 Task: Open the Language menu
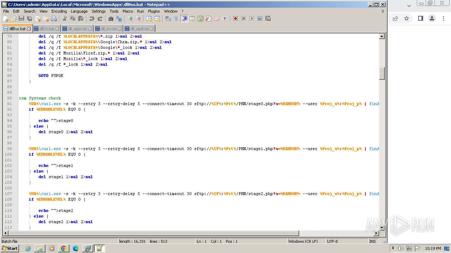coord(79,11)
